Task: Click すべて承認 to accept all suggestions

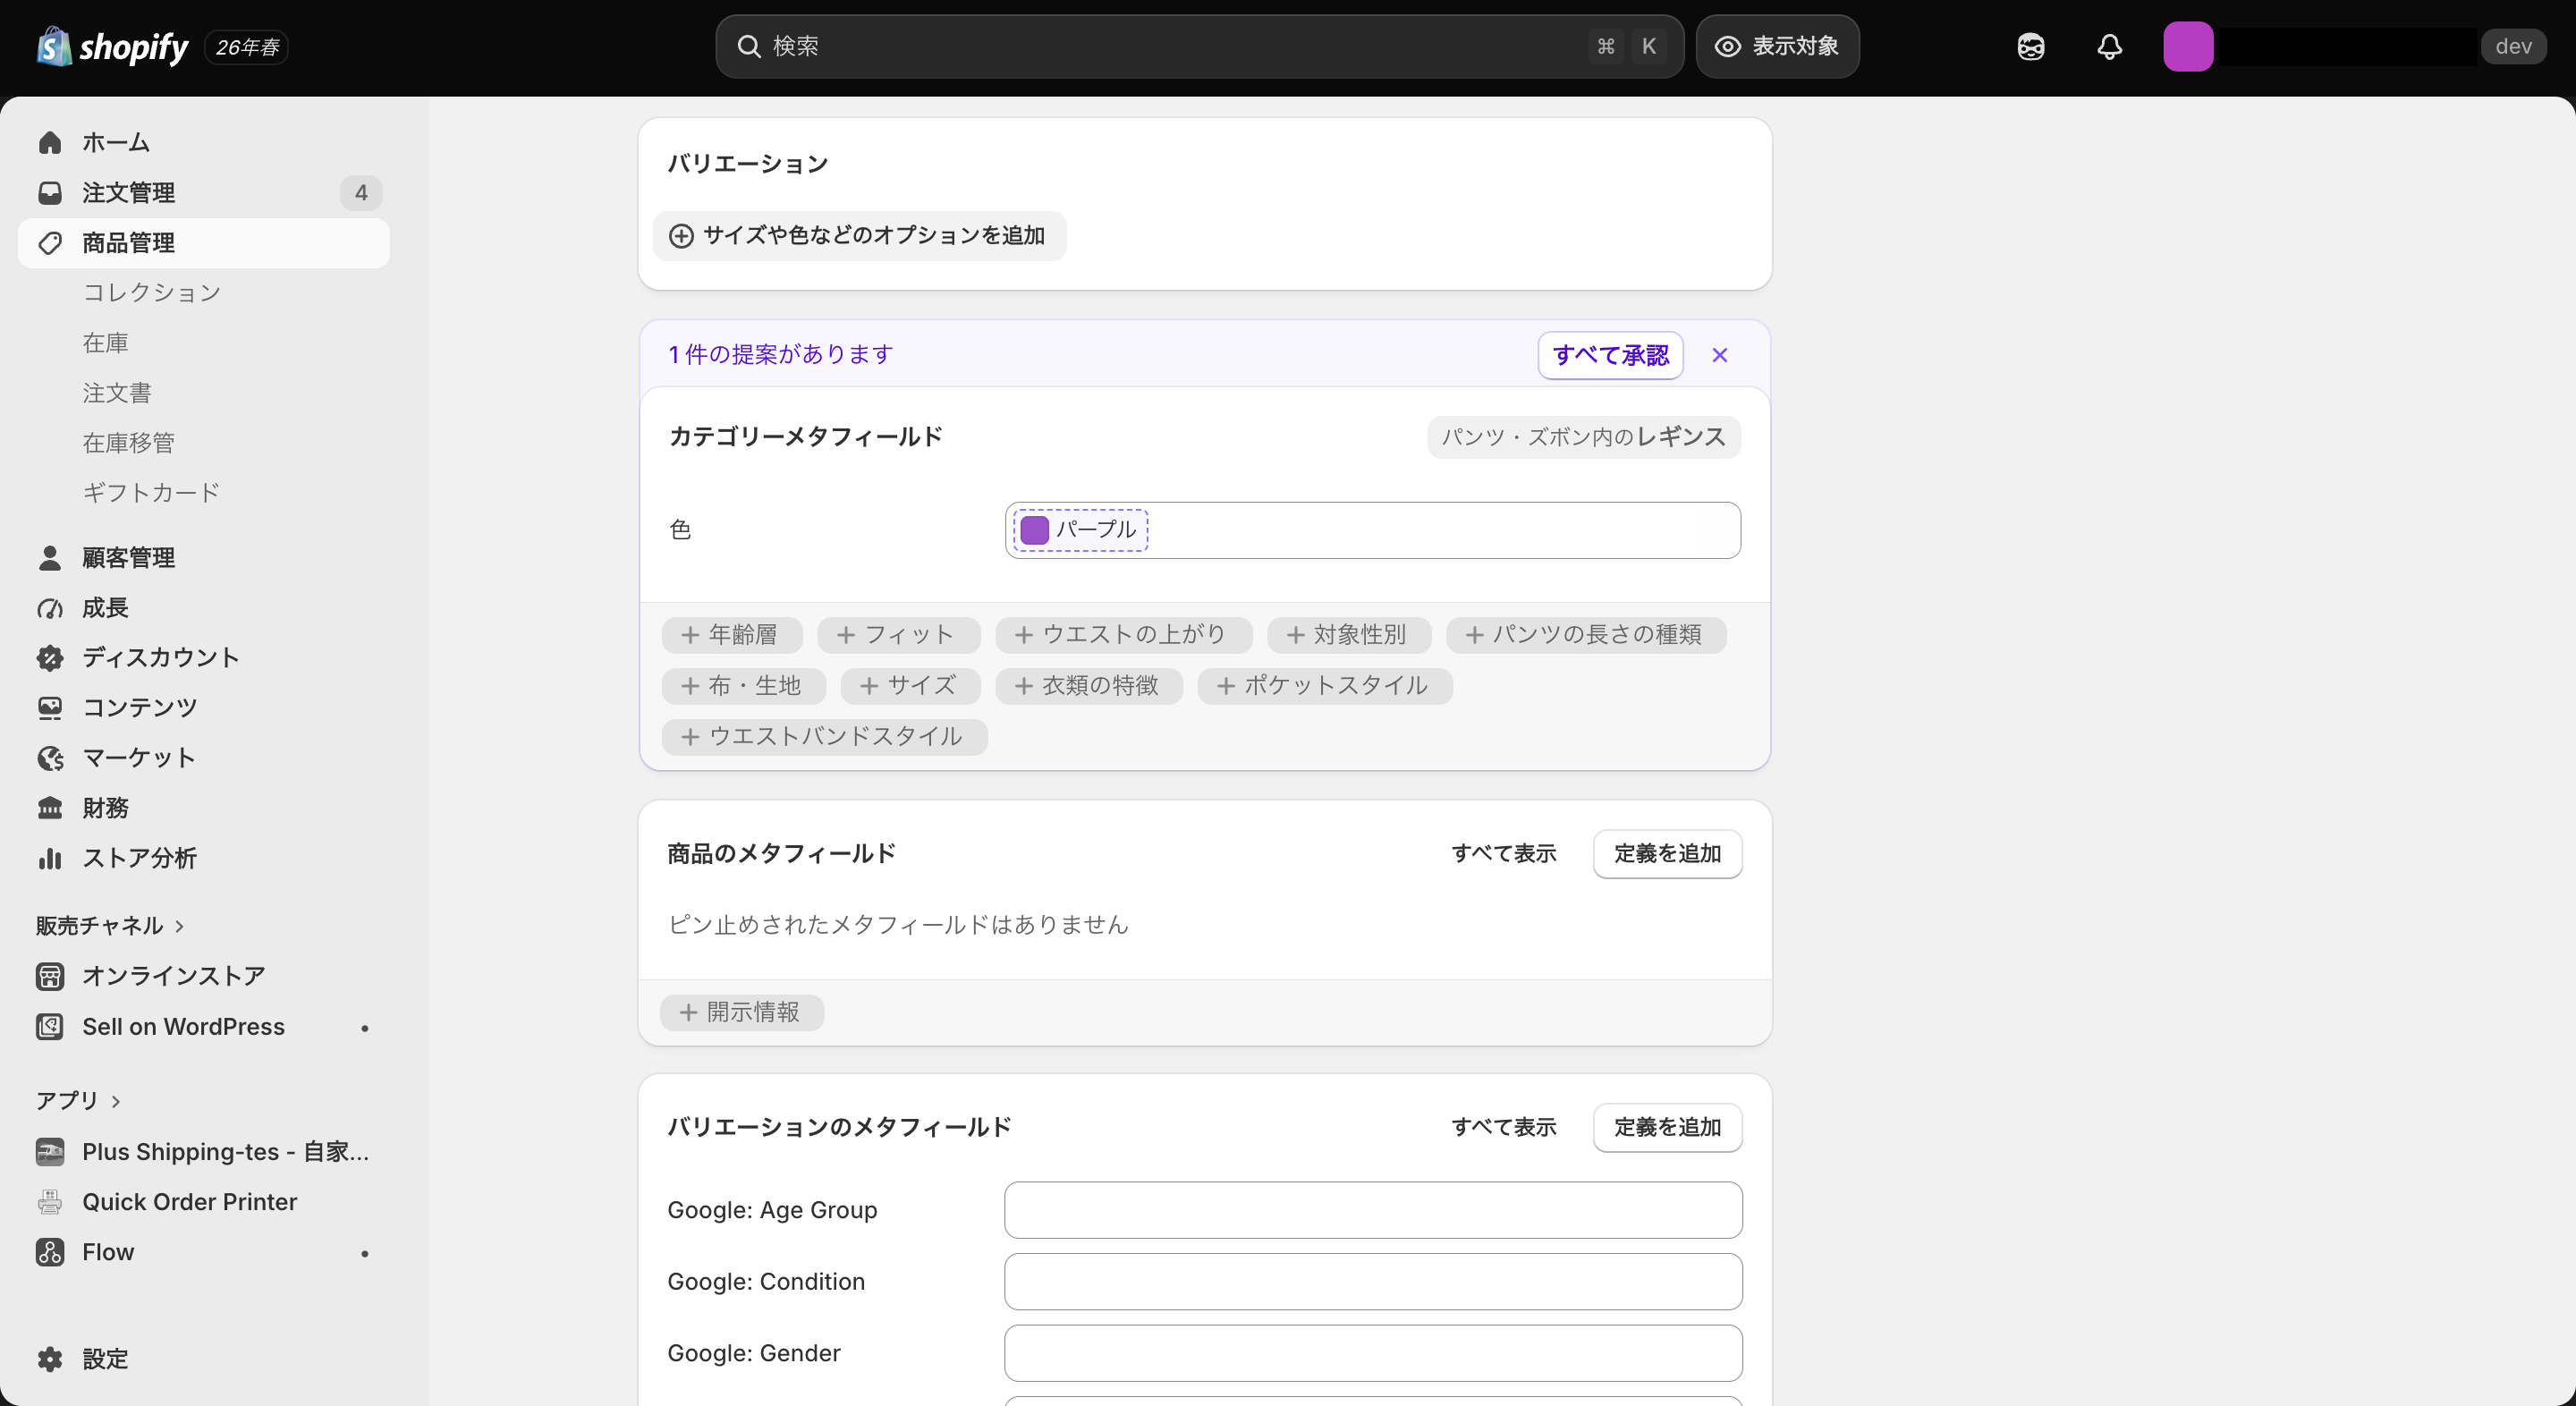Action: 1610,355
